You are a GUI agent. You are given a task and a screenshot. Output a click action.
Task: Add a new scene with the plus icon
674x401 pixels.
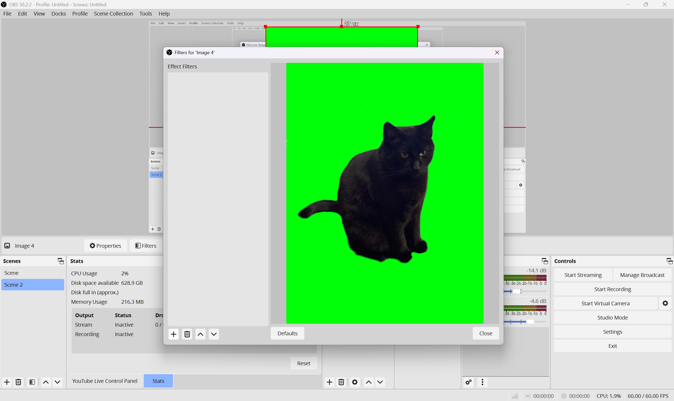(7, 382)
